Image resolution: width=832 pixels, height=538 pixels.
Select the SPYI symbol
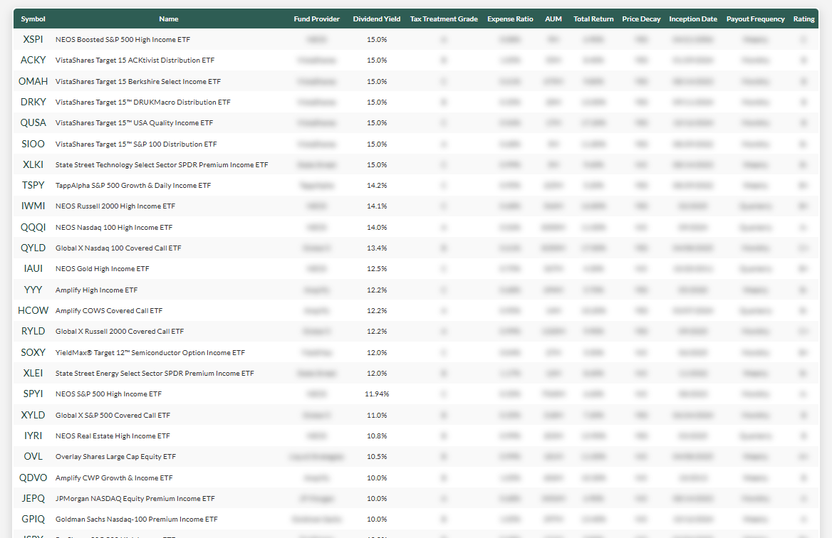point(33,394)
